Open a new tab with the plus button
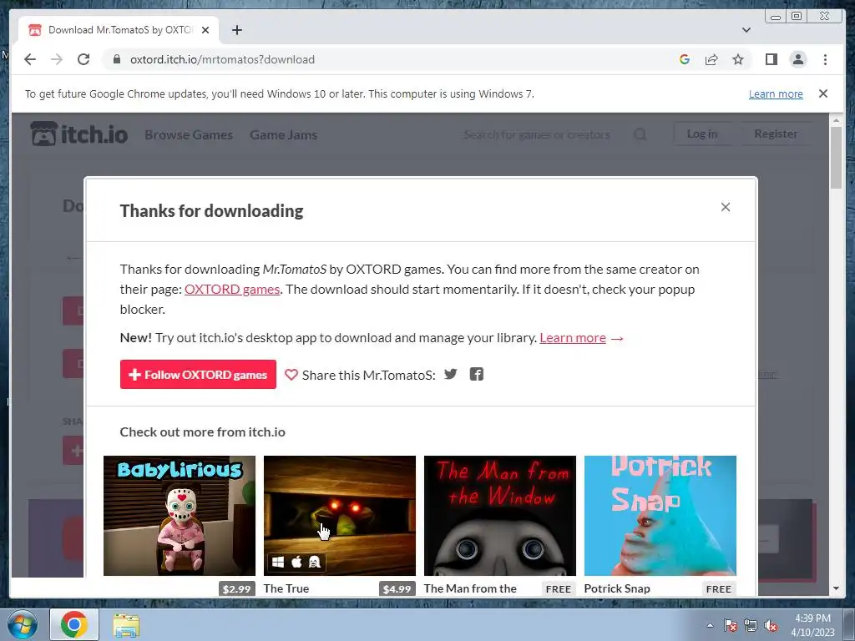This screenshot has width=855, height=641. pyautogui.click(x=236, y=30)
